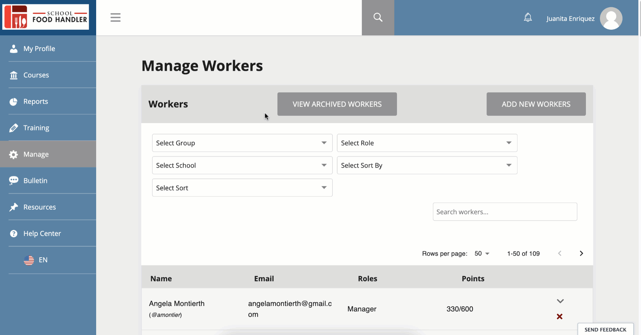Open the user avatar picture
Screen dimensions: 641x335
coord(611,18)
